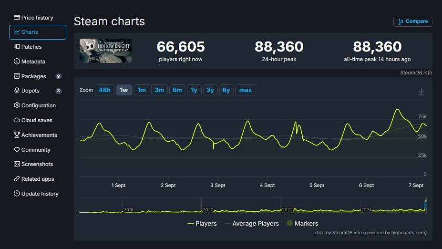Set chart zoom to 48h

(104, 90)
